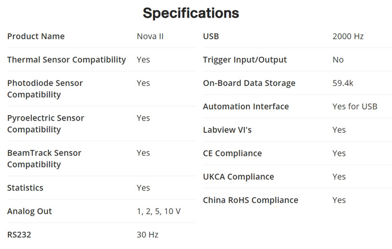Click the China RoHS Compliance label
The image size is (392, 249).
tap(250, 200)
